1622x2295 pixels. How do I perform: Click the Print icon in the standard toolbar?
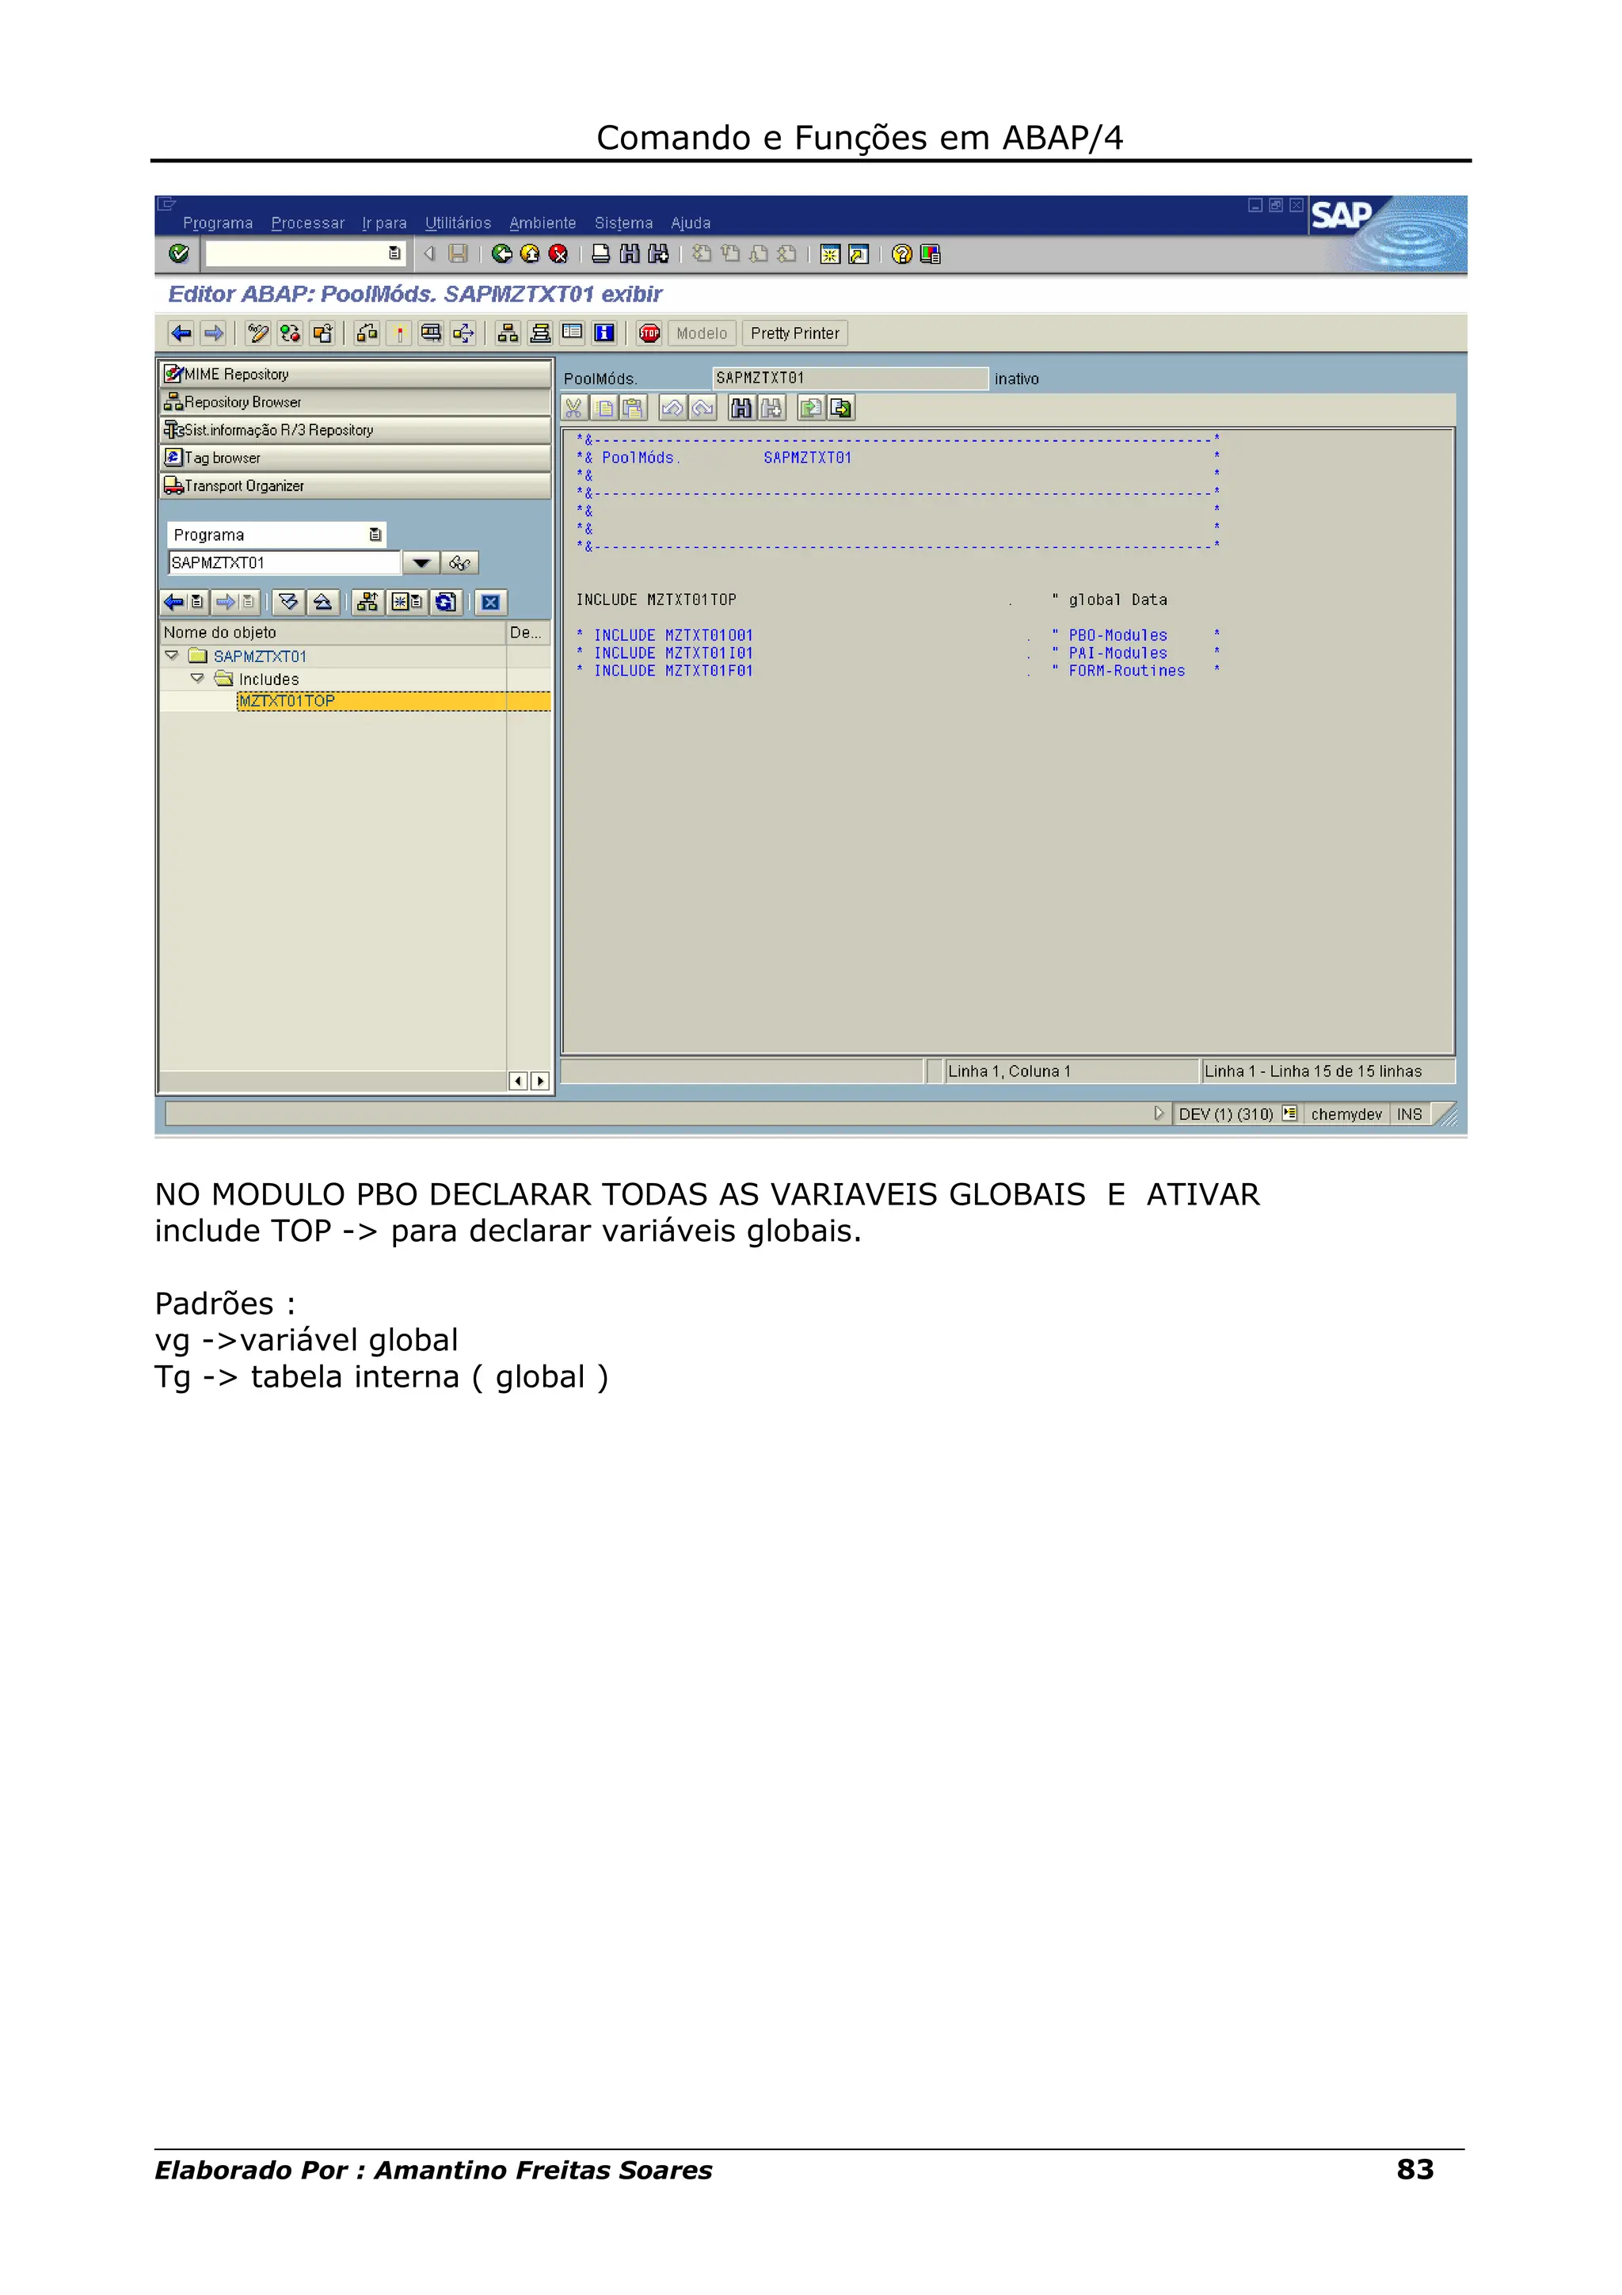coord(600,254)
